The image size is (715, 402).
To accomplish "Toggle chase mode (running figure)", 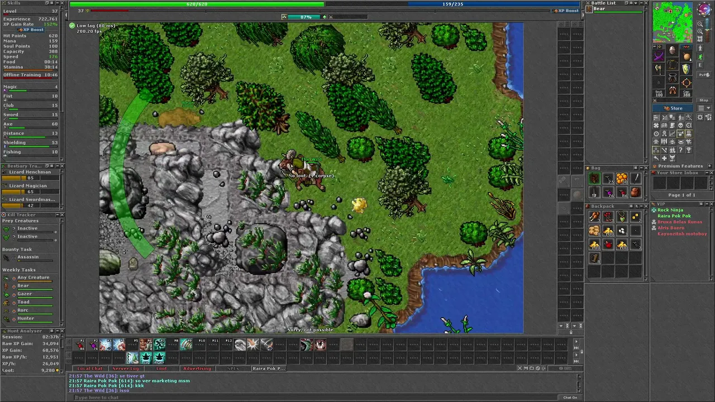I will [x=700, y=57].
